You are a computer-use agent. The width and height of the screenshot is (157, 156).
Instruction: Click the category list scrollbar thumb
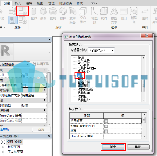[x=143, y=85]
